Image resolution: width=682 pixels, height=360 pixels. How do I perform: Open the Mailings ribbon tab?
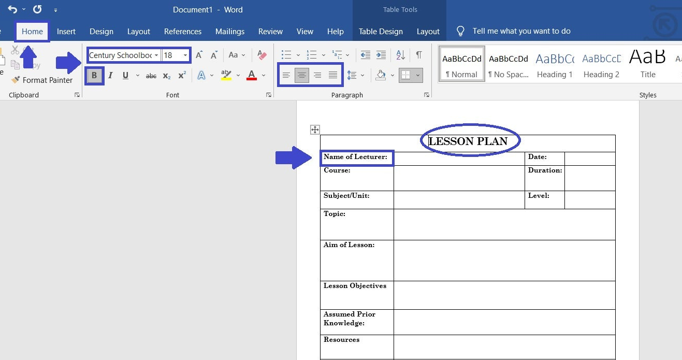pyautogui.click(x=229, y=31)
